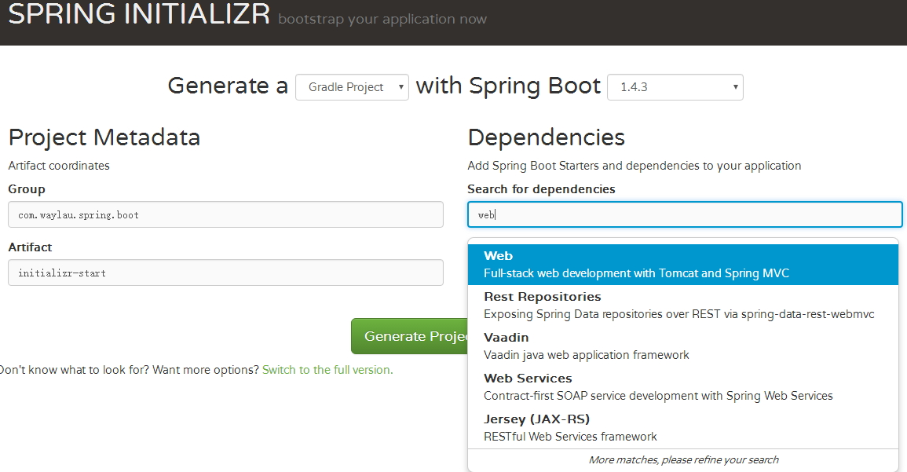This screenshot has width=907, height=472.
Task: Open the Gradle Project type dropdown
Action: click(352, 87)
